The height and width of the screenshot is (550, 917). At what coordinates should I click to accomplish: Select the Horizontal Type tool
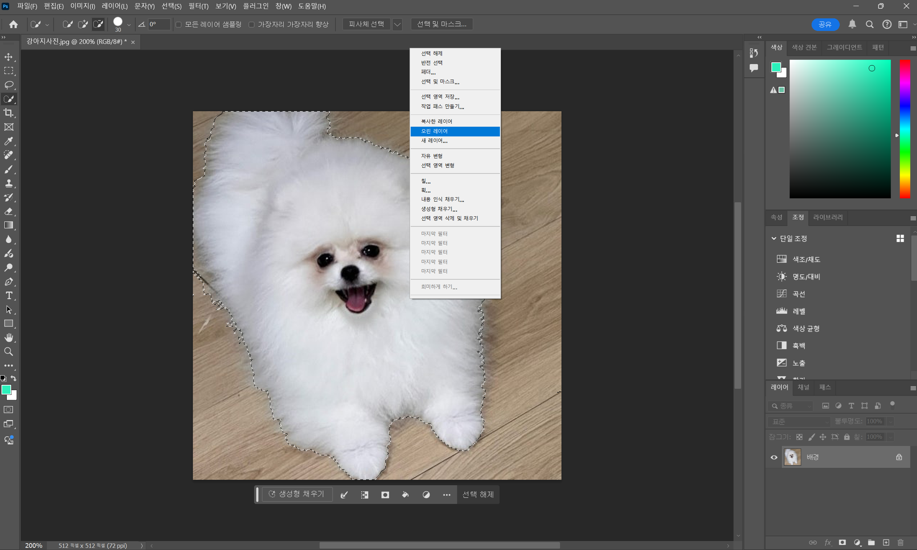coord(9,296)
